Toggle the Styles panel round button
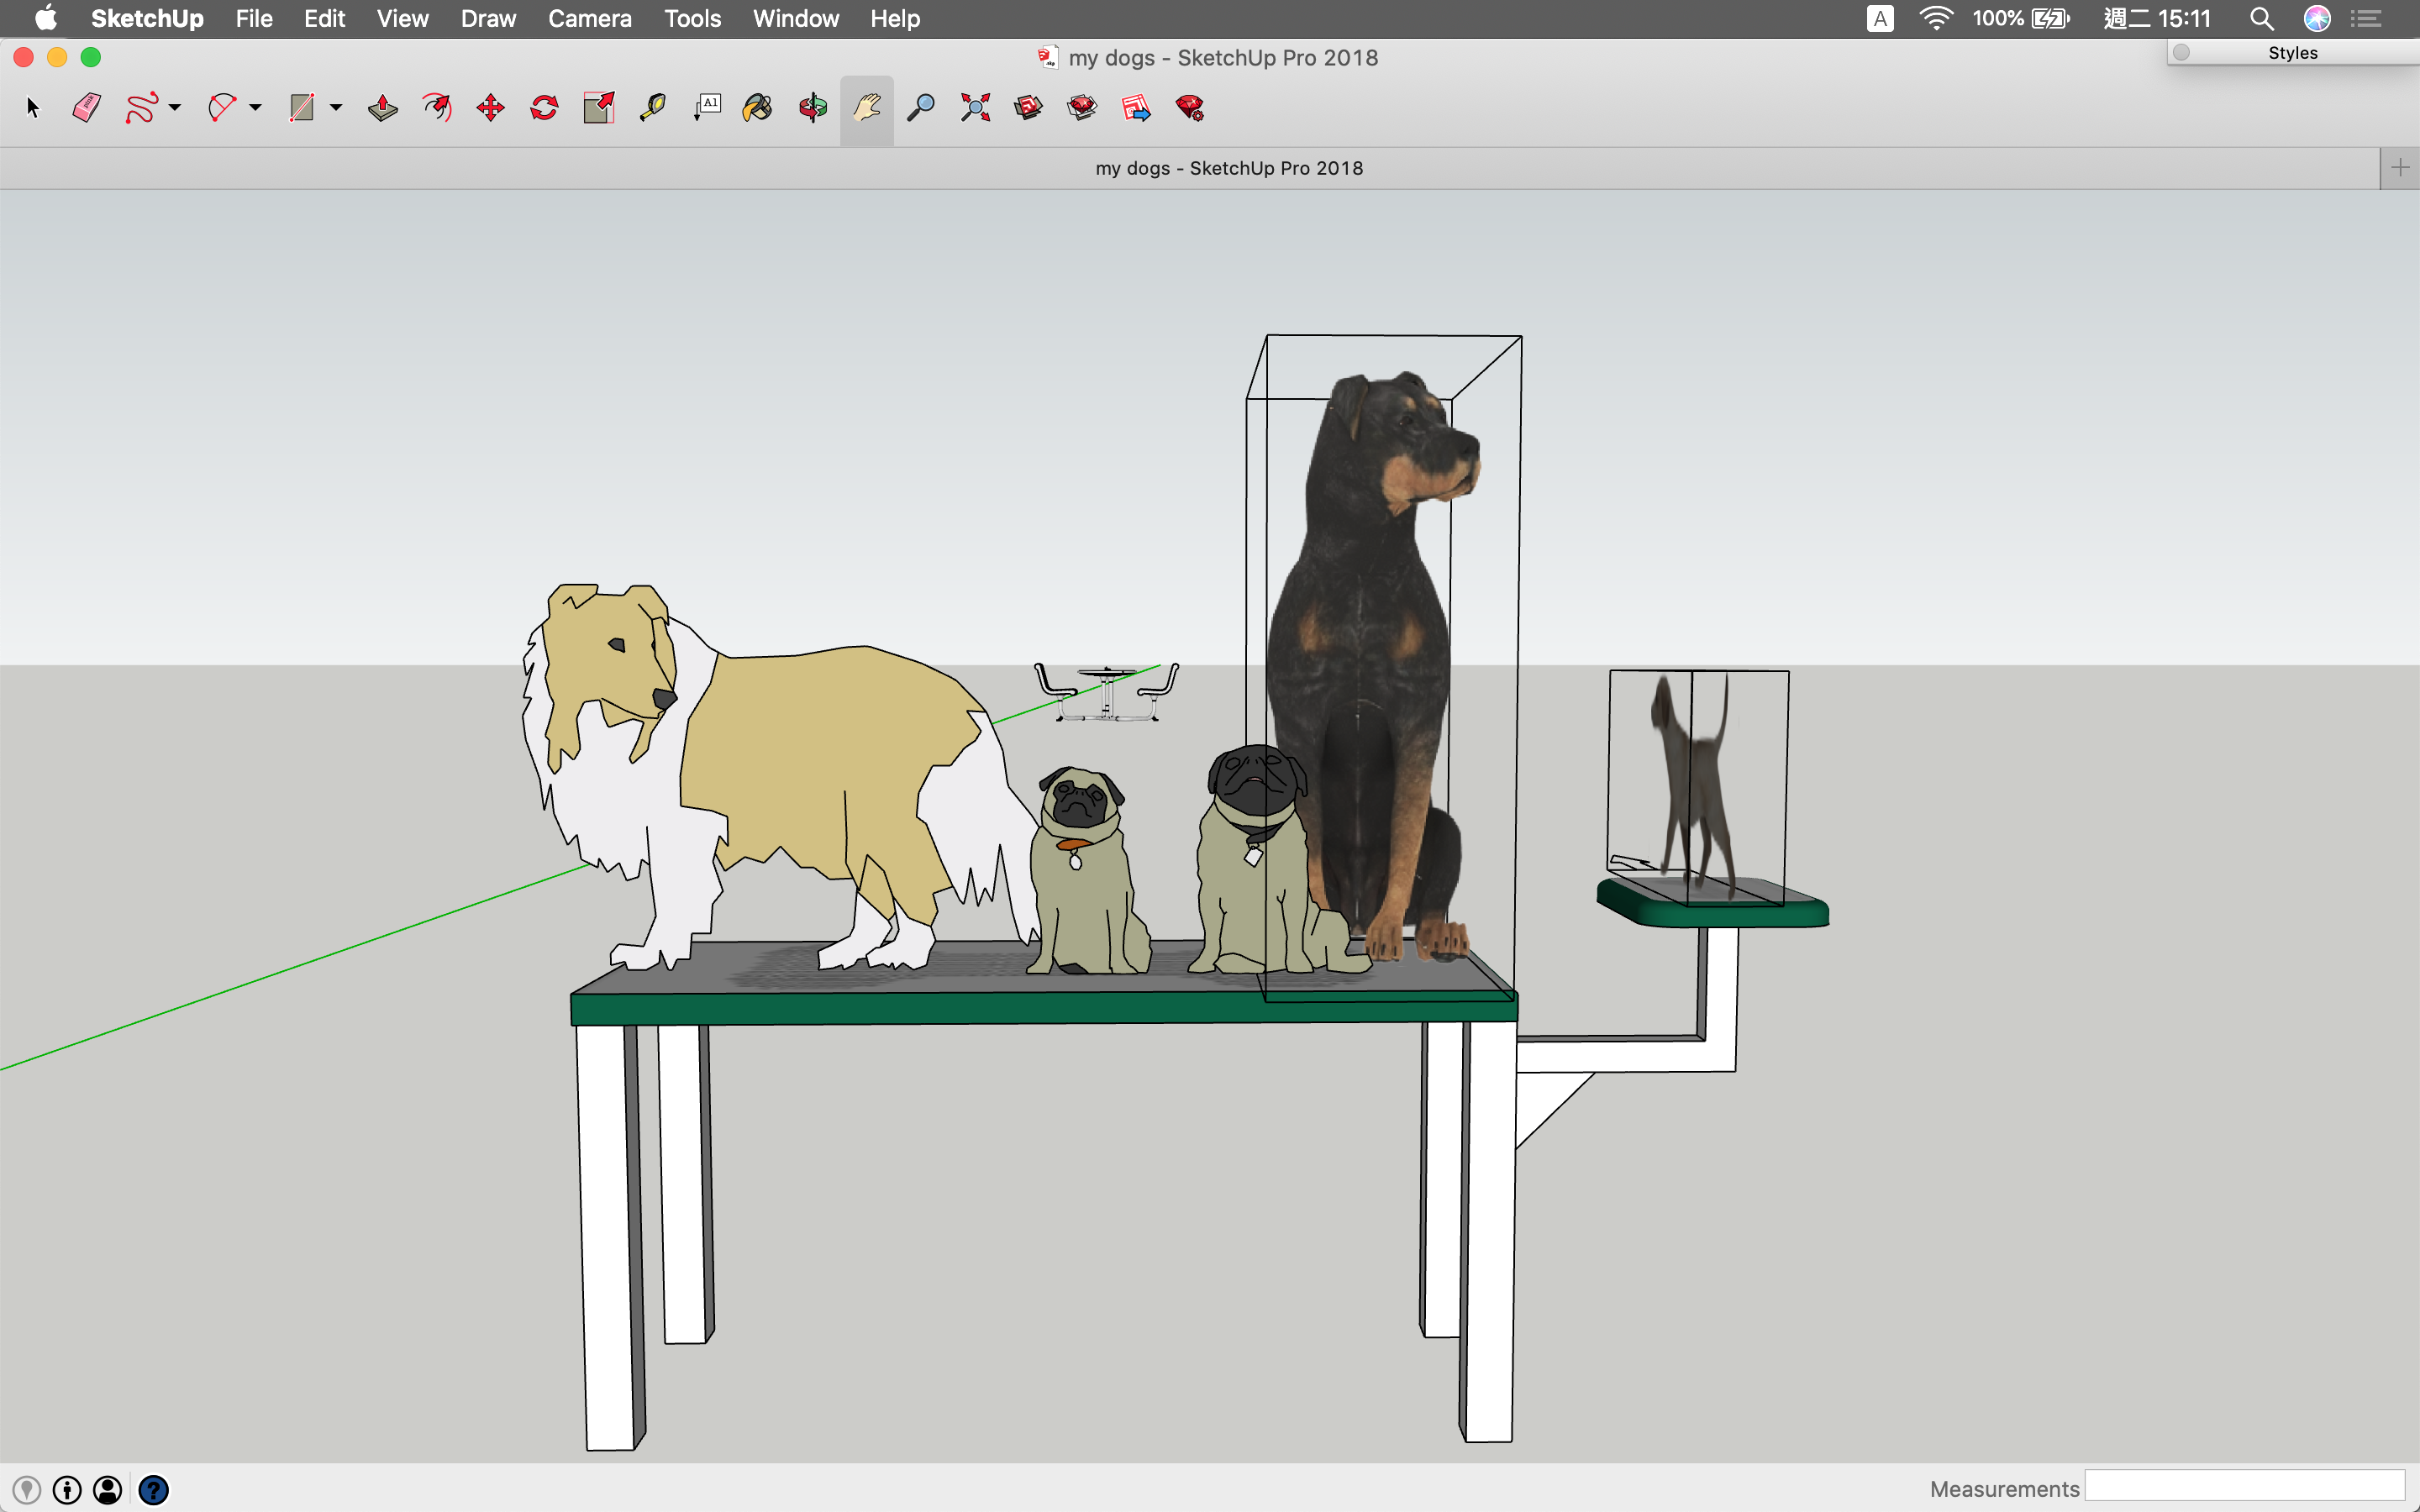2420x1512 pixels. 2181,53
